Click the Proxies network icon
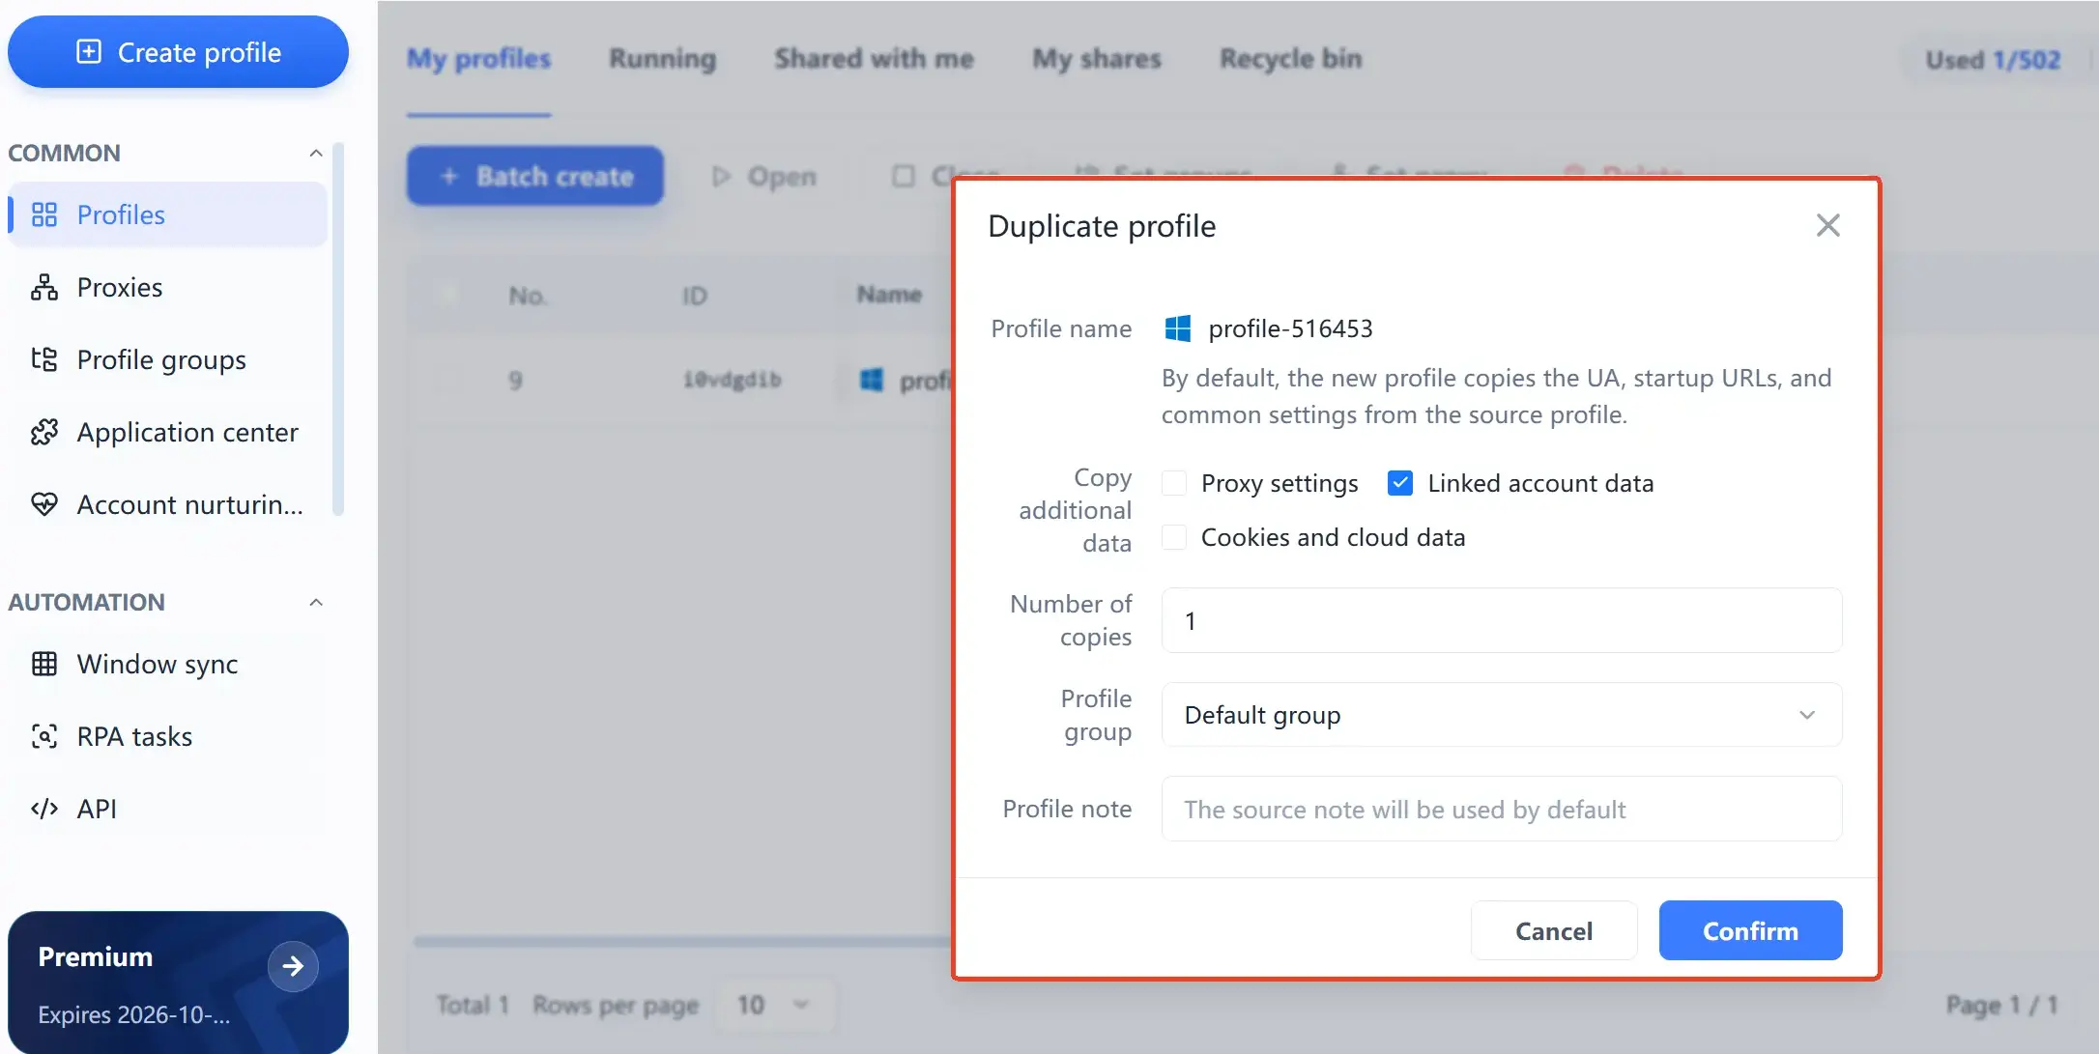The image size is (2099, 1054). coord(44,287)
